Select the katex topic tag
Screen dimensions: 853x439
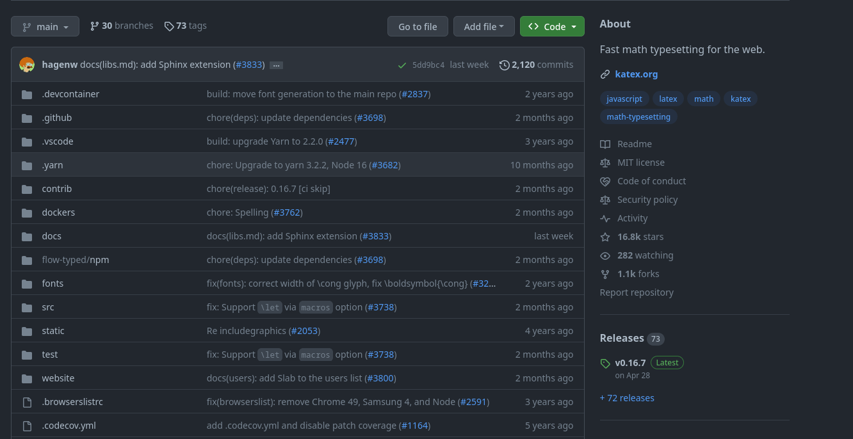(x=741, y=99)
